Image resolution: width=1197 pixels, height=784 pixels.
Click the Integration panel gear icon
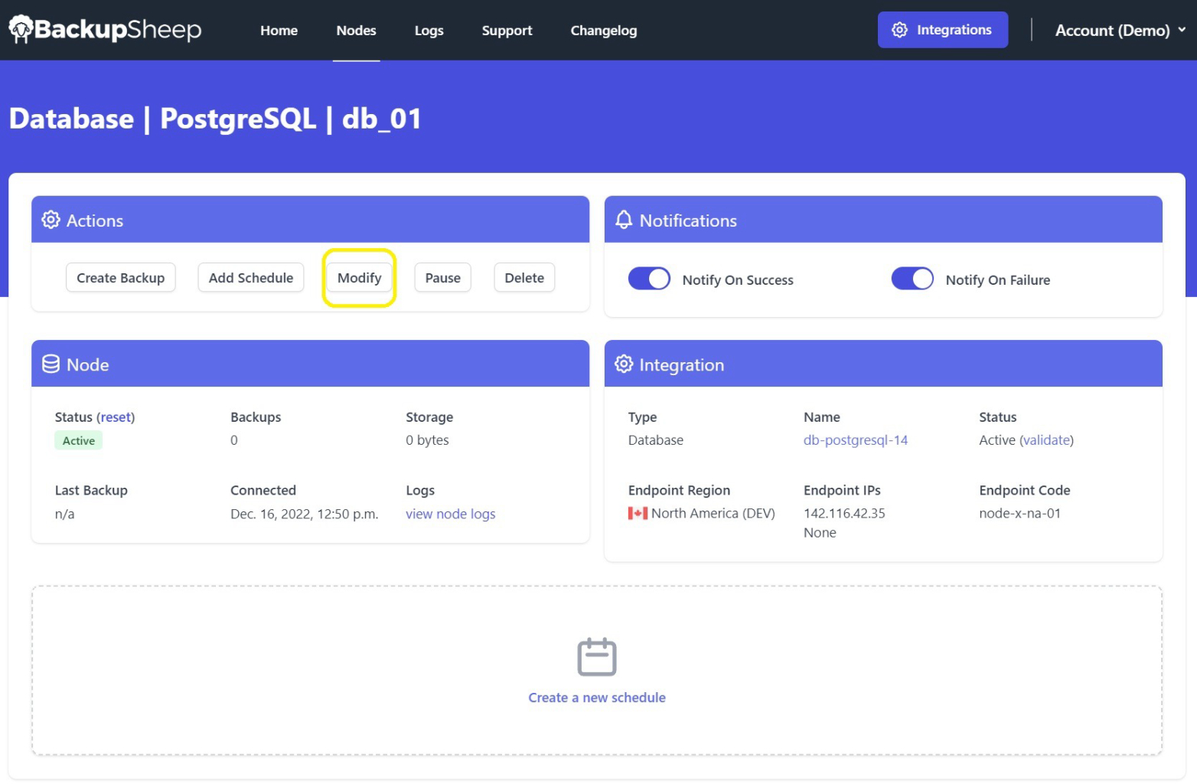624,364
